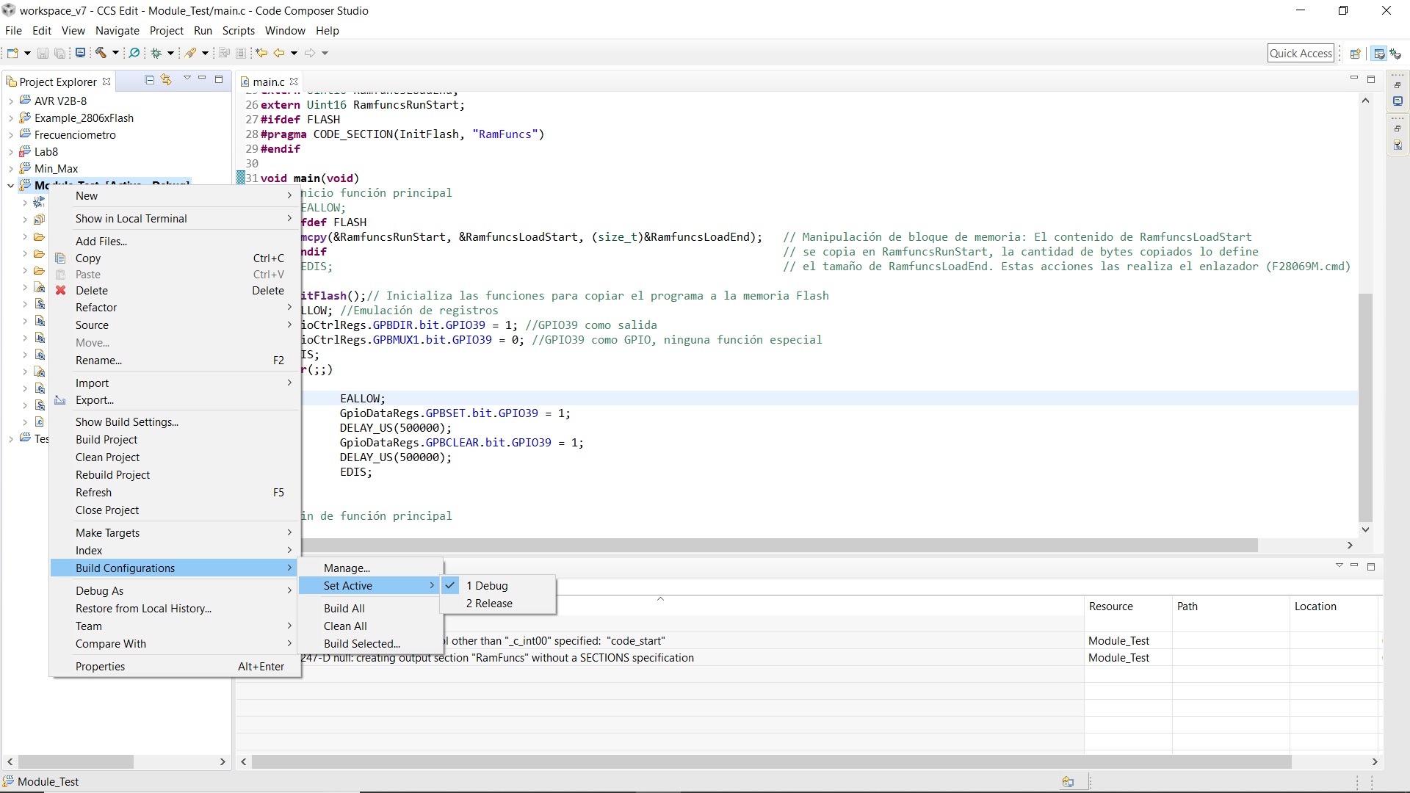Open Properties from the context menu
The height and width of the screenshot is (793, 1410).
tap(100, 667)
